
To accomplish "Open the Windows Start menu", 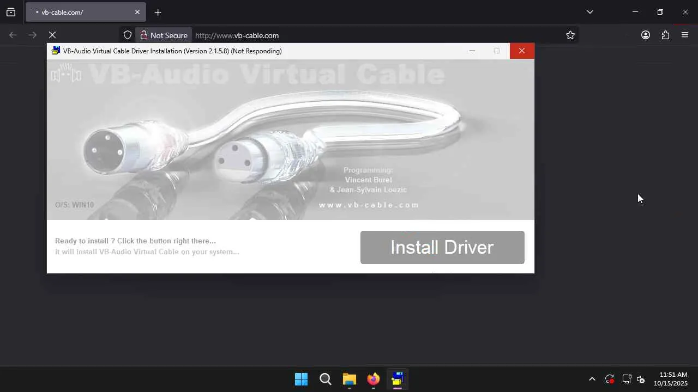I will [301, 379].
